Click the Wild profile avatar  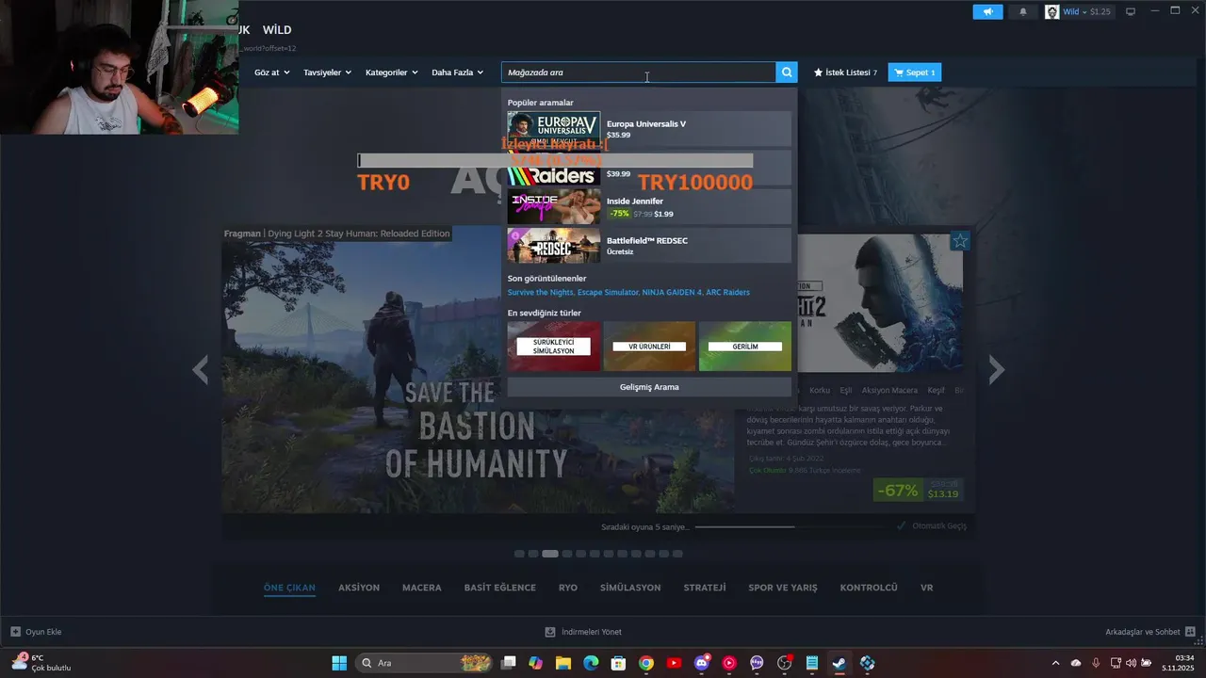click(1051, 11)
